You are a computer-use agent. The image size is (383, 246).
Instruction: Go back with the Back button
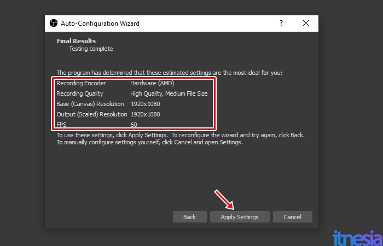click(x=189, y=216)
